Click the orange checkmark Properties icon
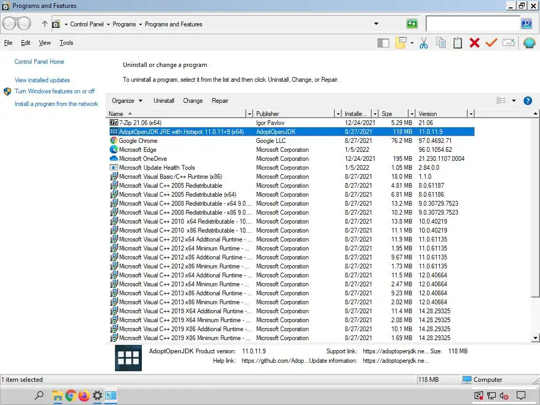This screenshot has height=405, width=540. click(491, 43)
